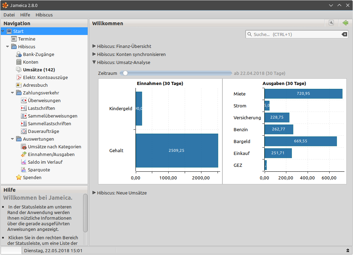Screen dimensions: 353x255
Task: Open the Datei menu
Action: 9,15
